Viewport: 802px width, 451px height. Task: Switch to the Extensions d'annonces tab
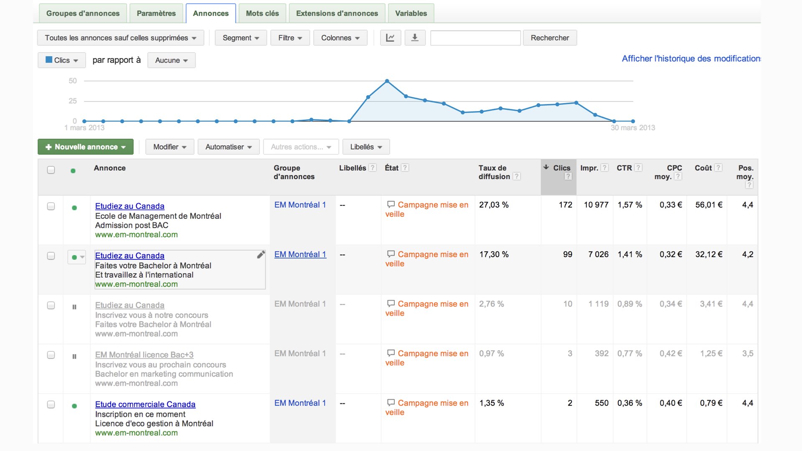337,13
